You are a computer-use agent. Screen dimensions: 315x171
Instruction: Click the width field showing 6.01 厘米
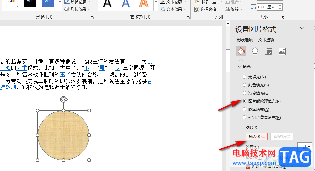coord(268,7)
